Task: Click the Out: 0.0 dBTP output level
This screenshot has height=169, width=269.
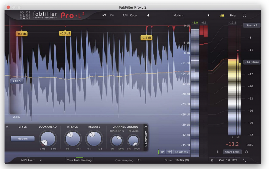Action: coord(228,160)
